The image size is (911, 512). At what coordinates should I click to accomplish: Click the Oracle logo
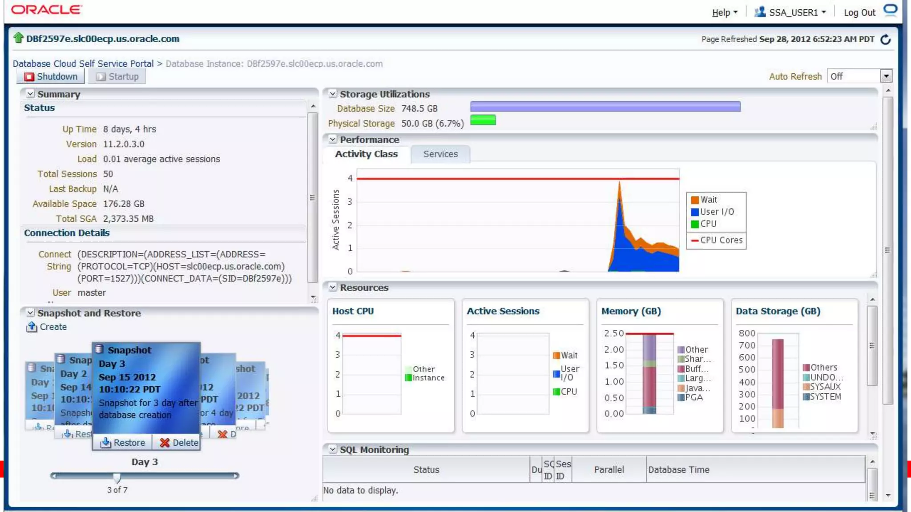[x=46, y=9]
